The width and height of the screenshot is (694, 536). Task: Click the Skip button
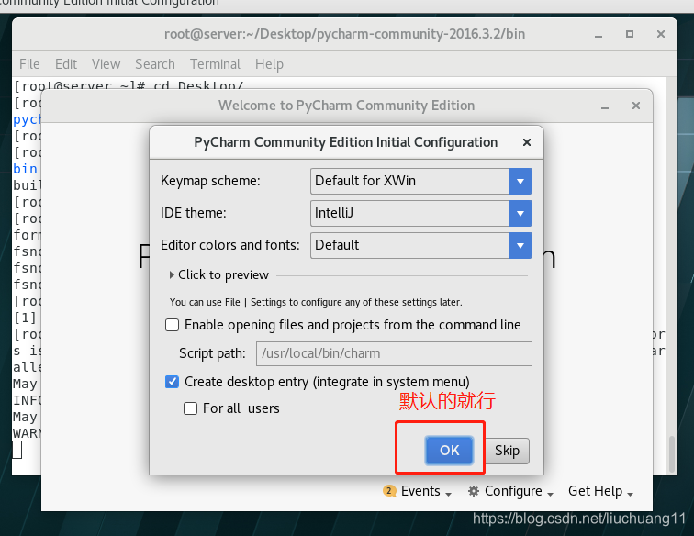(x=508, y=451)
